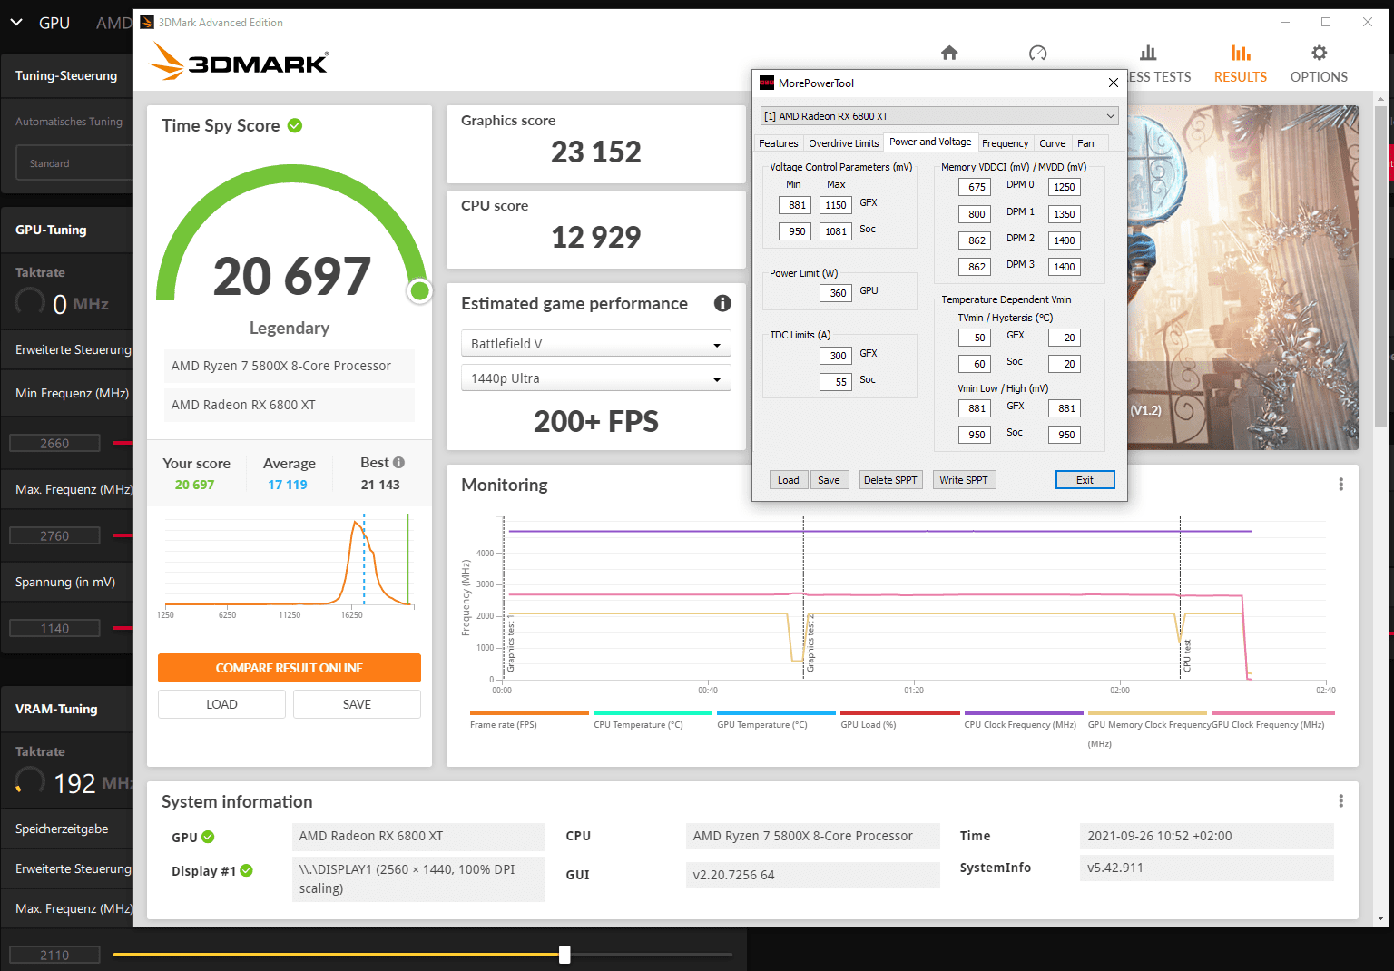
Task: Open the Standard tuning dropdown in the Radeon panel
Action: pyautogui.click(x=74, y=163)
